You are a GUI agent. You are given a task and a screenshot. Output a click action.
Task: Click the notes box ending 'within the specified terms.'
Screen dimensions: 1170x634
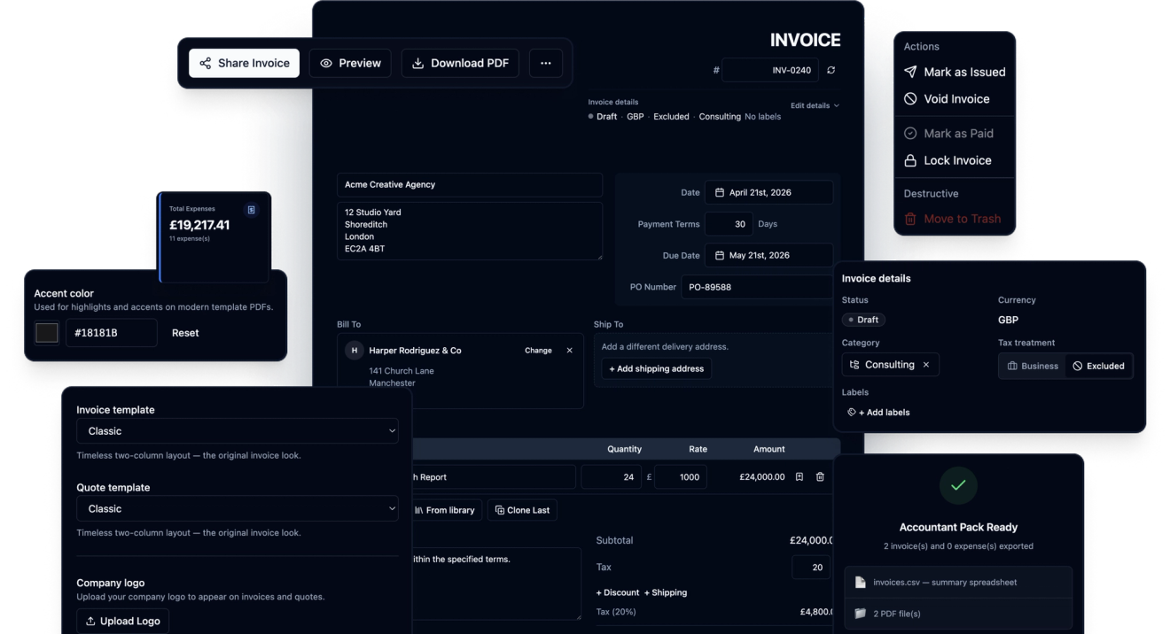click(x=496, y=584)
